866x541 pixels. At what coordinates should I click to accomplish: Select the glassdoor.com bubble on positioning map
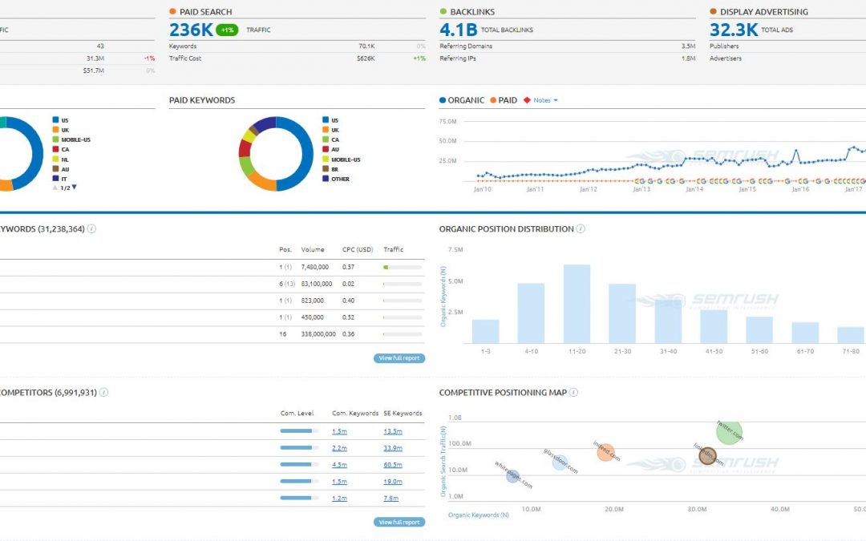tap(560, 462)
